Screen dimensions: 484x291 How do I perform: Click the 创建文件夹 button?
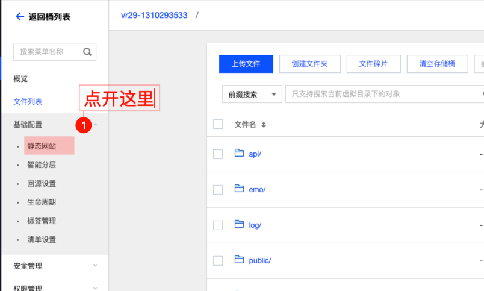tap(309, 64)
